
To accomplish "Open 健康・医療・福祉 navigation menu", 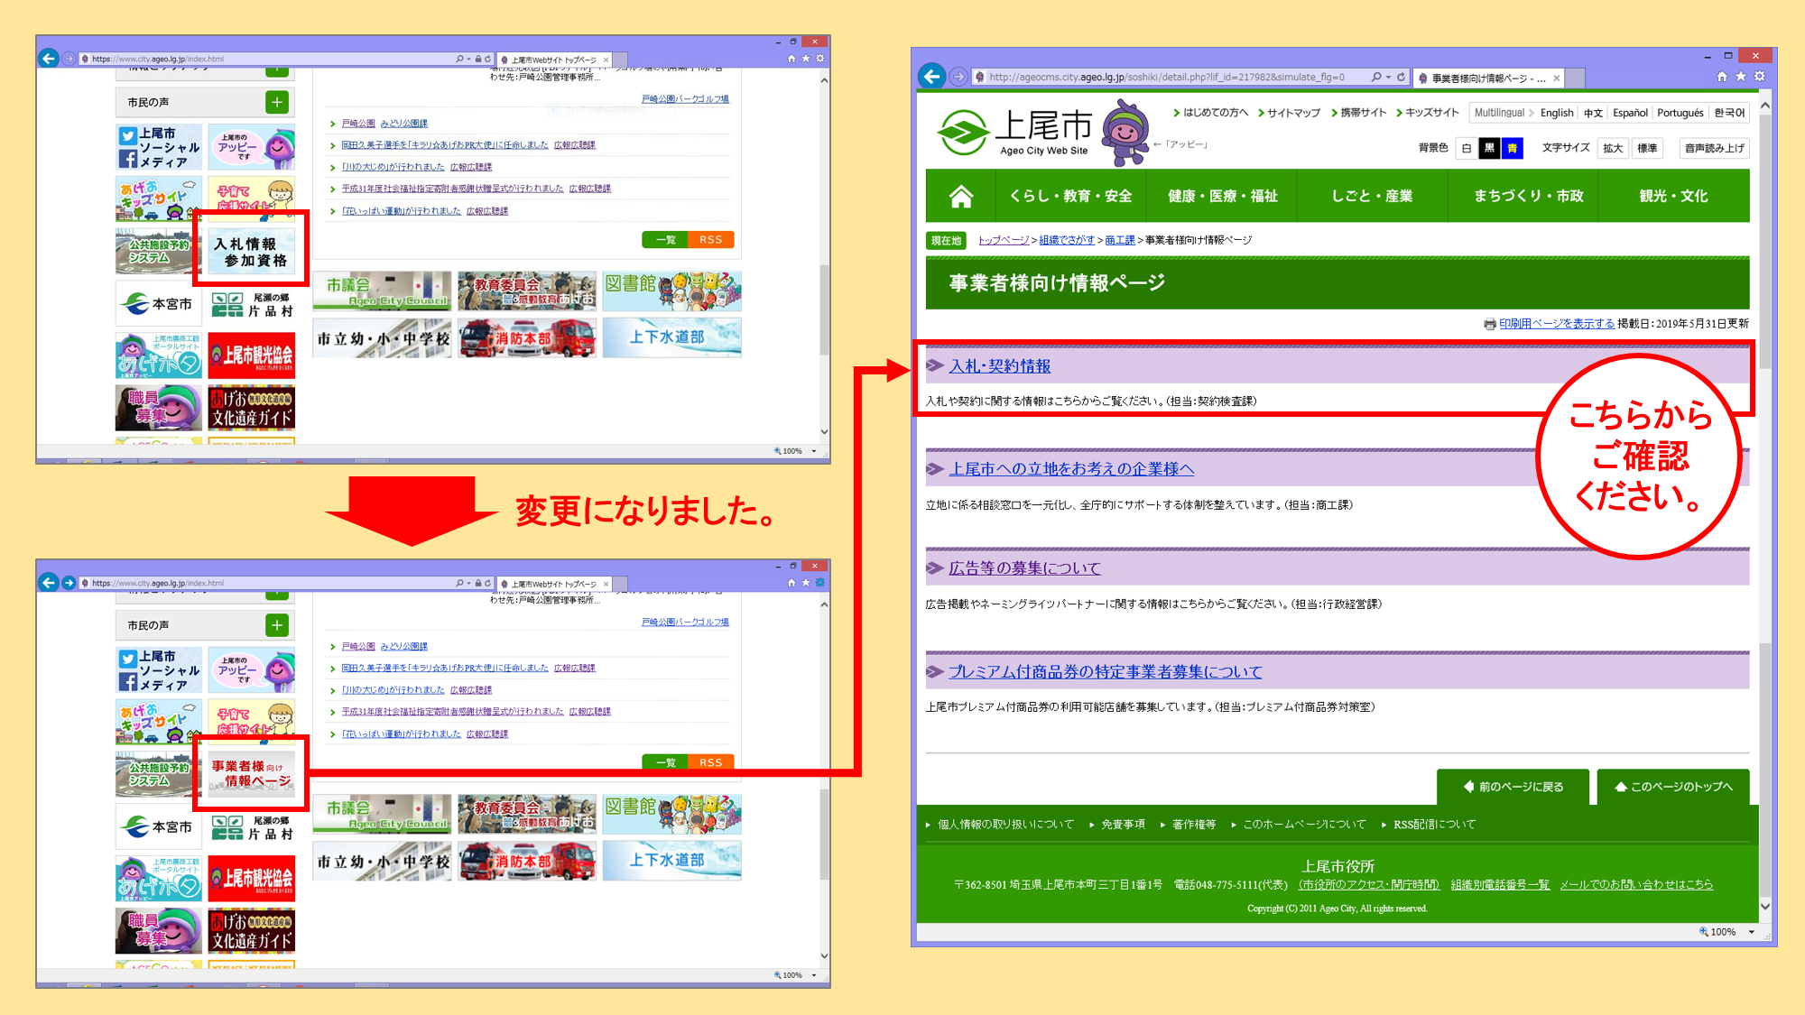I will [x=1222, y=196].
